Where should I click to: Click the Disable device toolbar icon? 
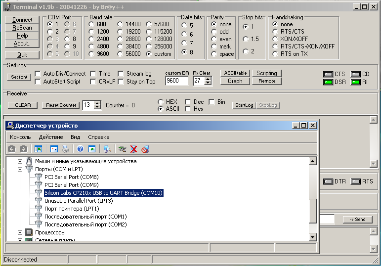tap(145, 149)
